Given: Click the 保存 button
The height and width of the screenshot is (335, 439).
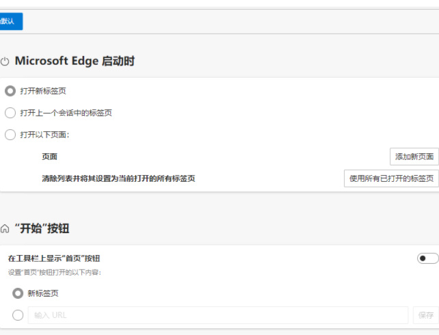Looking at the screenshot, I should [x=425, y=315].
